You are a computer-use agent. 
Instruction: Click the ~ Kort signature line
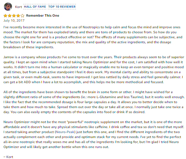[8, 157]
